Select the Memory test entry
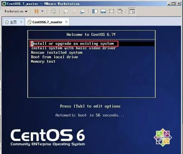Viewport: 183px width, 154px height. coord(43,61)
